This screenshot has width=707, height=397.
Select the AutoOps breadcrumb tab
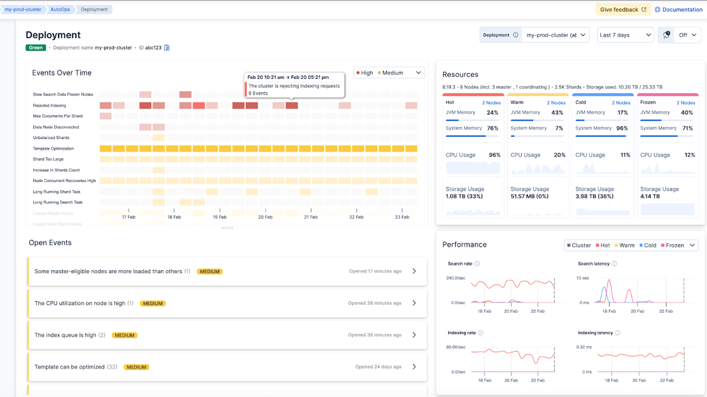point(61,9)
